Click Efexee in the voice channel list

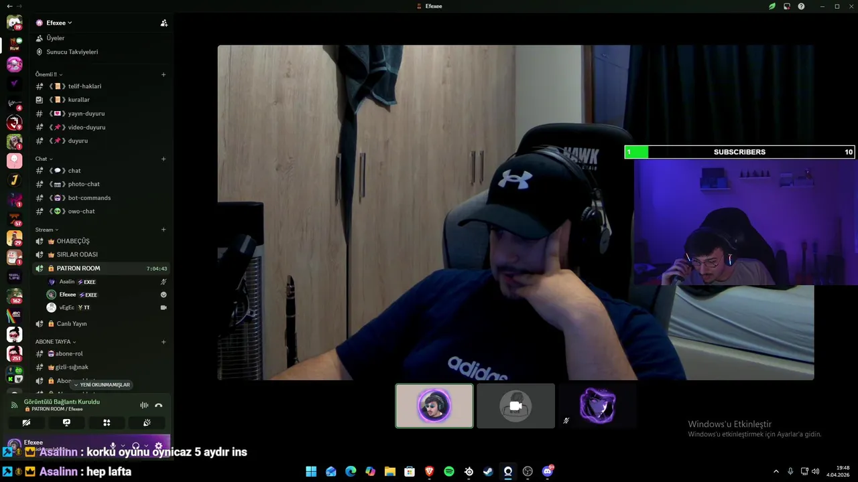tap(107, 295)
